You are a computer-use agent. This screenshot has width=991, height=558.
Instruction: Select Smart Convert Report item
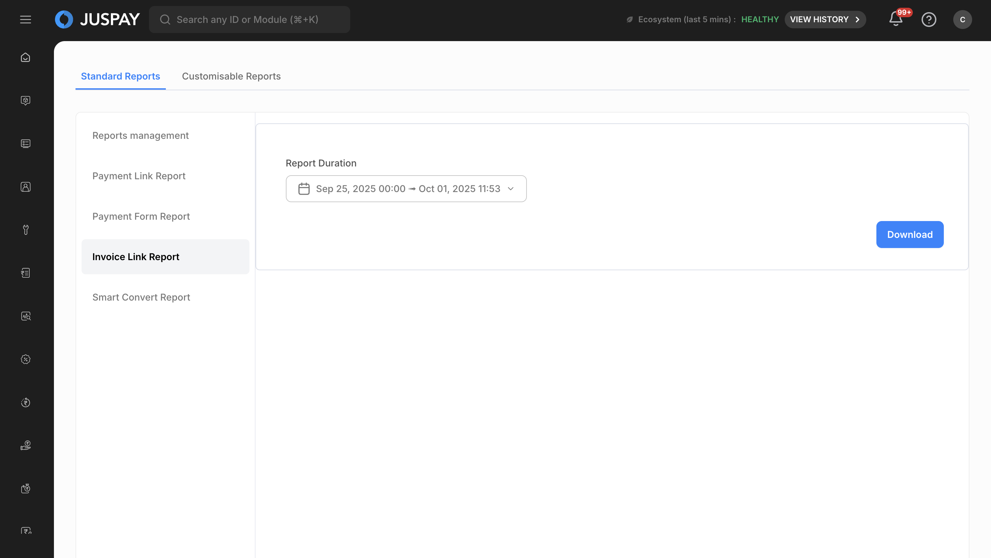[141, 297]
